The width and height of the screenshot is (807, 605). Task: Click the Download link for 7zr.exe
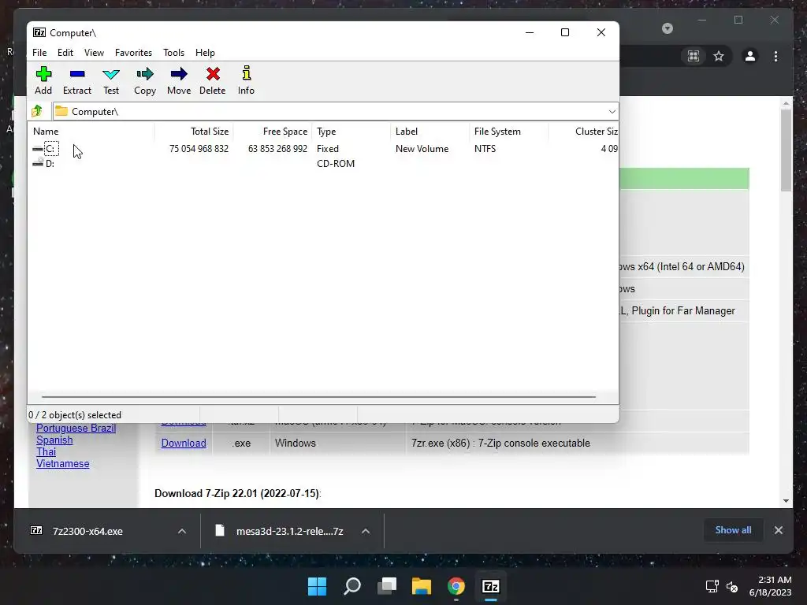(183, 443)
